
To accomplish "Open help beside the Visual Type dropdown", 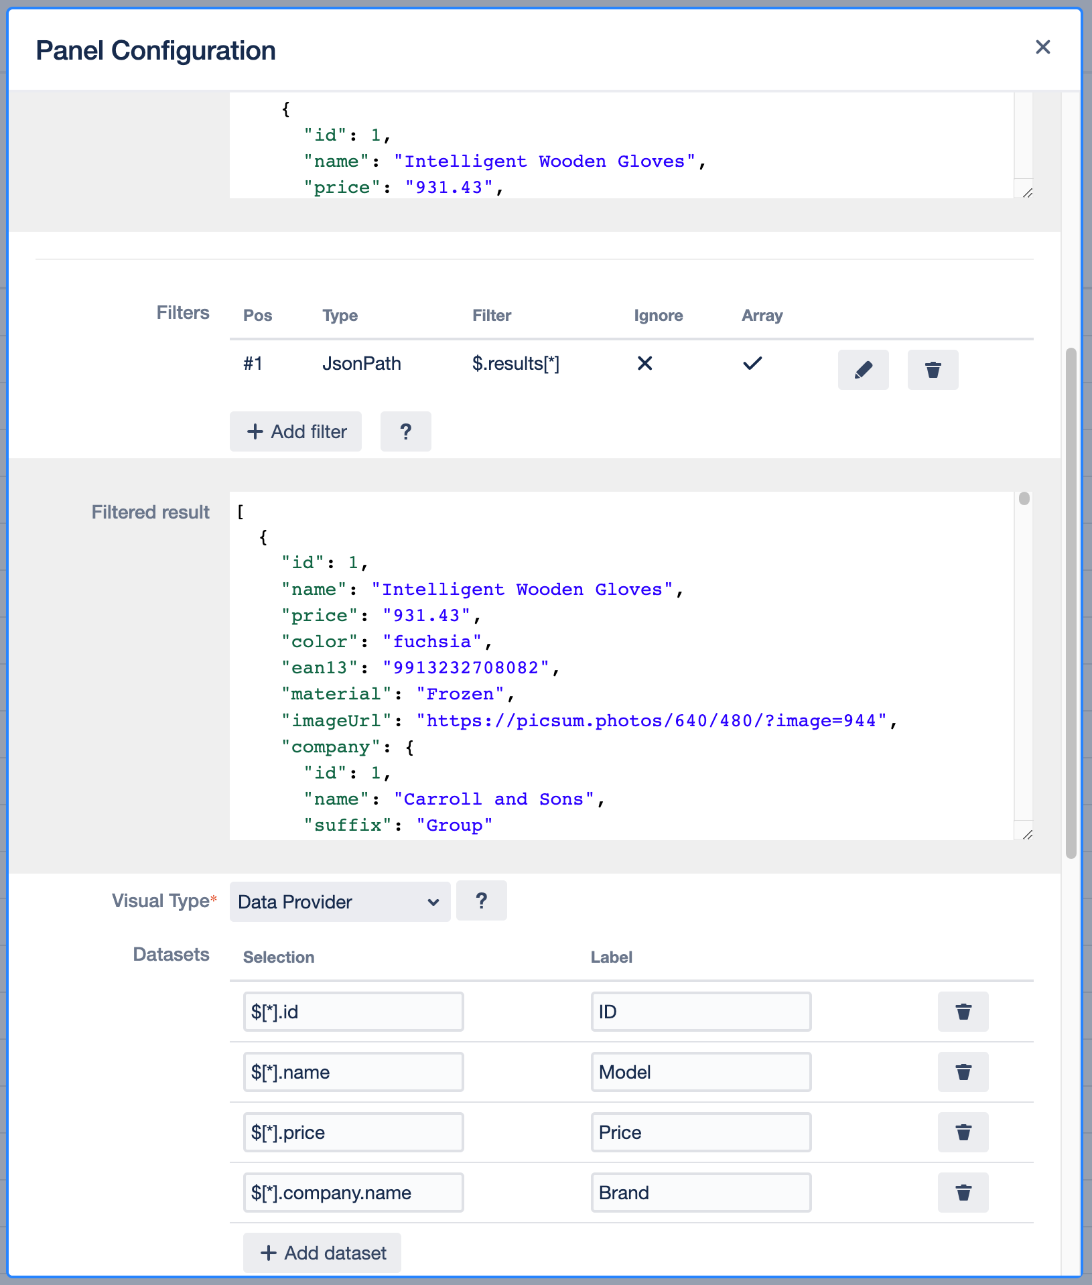I will pos(481,901).
